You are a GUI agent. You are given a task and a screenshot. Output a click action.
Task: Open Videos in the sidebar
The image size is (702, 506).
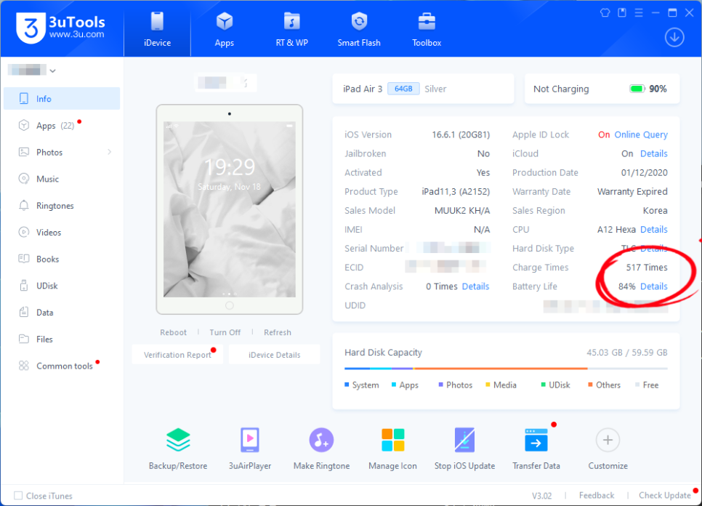62,233
